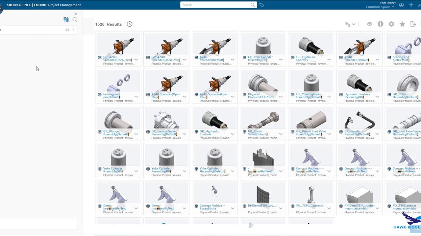Open GP_Check Valve(Default) title link
Screen dimensions: 421x236
pyautogui.click(x=258, y=133)
